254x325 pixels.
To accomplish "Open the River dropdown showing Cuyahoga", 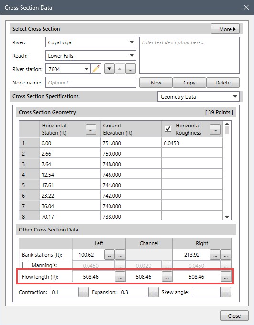I will [91, 42].
